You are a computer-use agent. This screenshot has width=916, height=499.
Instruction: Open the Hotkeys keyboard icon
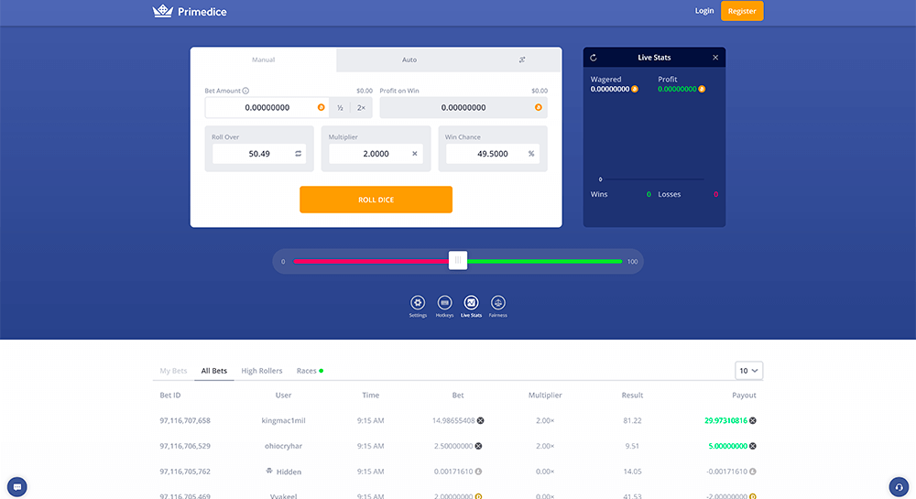pos(444,302)
